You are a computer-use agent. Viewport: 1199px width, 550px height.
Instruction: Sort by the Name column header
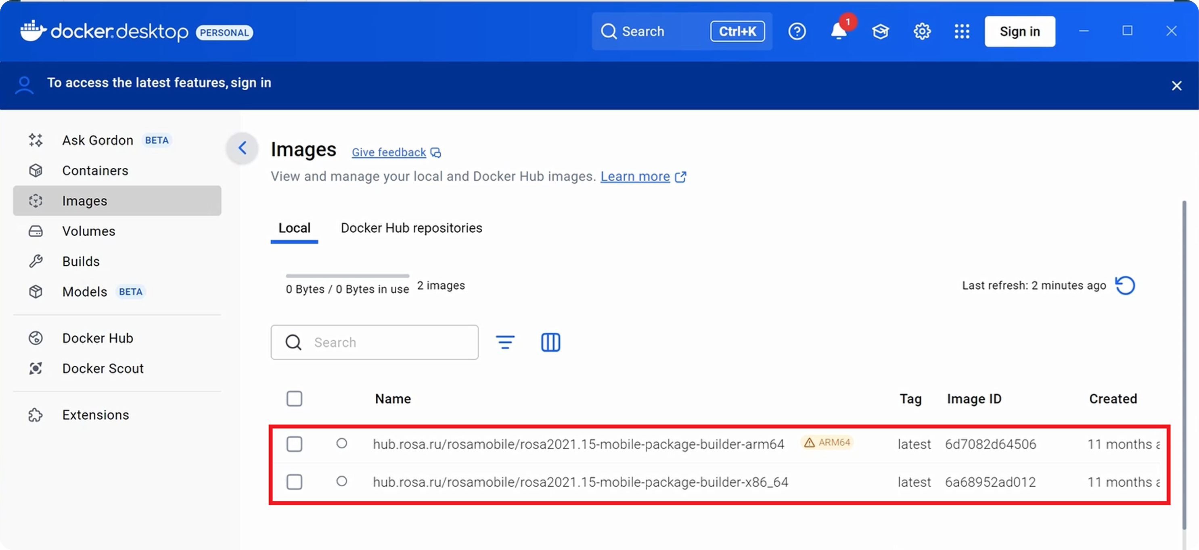[393, 398]
